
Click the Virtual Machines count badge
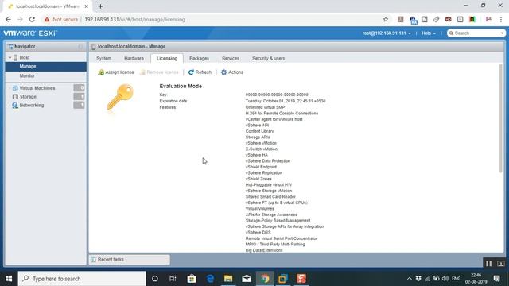(x=79, y=88)
